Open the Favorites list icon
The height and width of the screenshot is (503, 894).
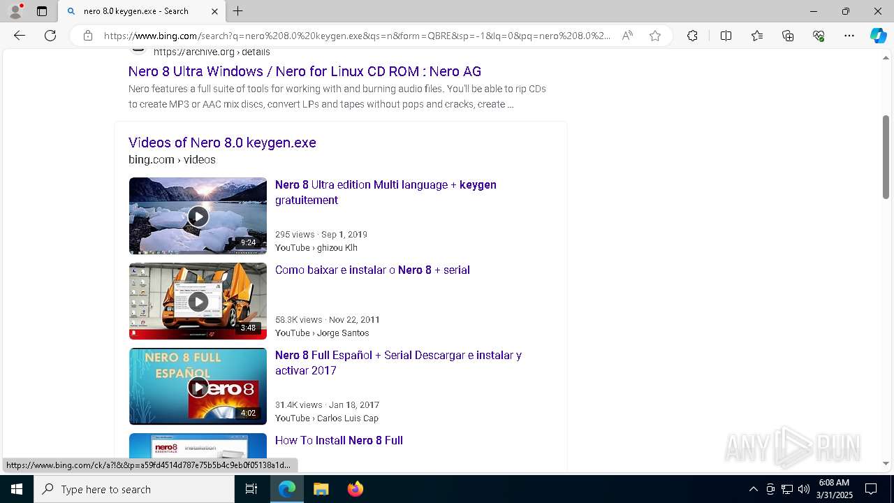point(757,36)
